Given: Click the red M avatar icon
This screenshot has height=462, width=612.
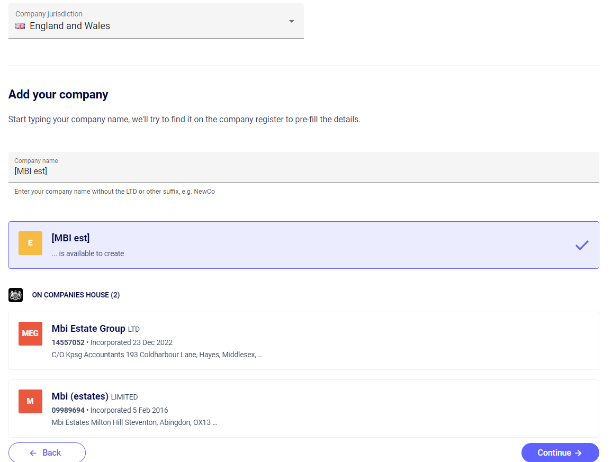Looking at the screenshot, I should point(30,401).
